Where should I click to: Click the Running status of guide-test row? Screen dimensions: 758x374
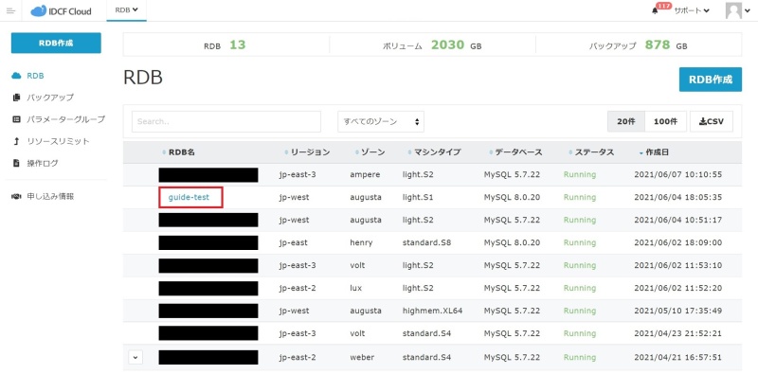(x=580, y=197)
